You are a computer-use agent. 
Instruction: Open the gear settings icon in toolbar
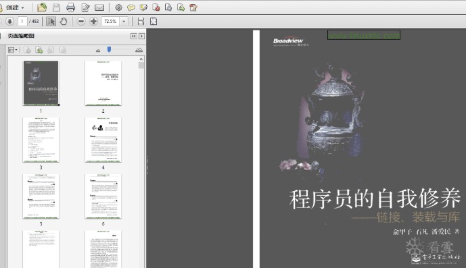point(118,7)
